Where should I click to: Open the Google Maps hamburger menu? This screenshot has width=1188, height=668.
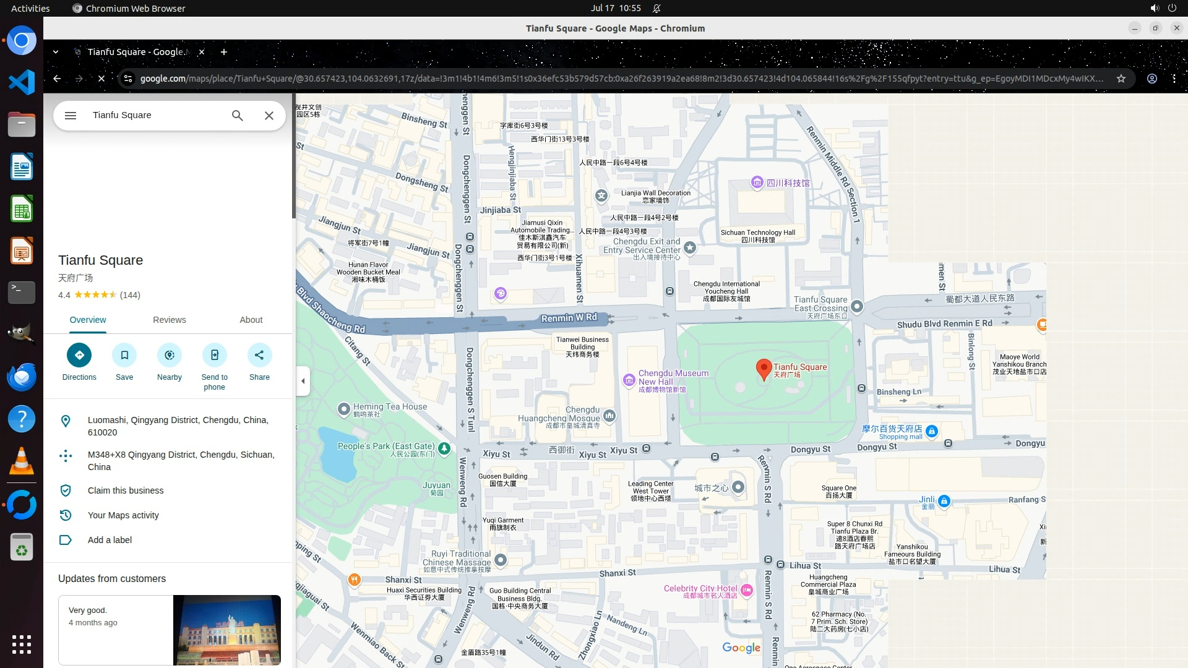point(71,116)
